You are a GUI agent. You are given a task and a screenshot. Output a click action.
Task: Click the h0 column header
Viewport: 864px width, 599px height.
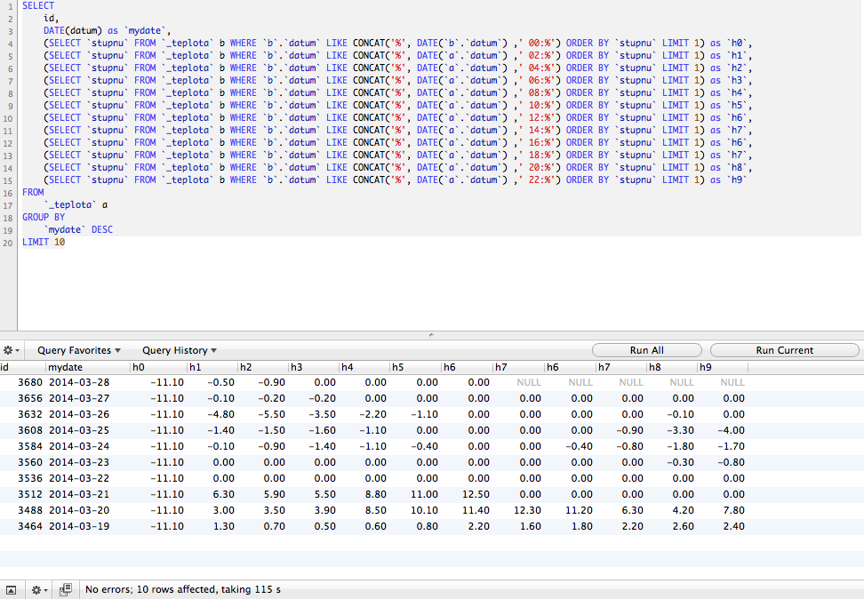point(157,367)
